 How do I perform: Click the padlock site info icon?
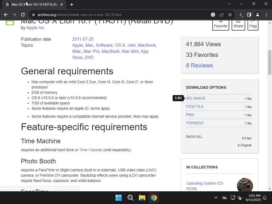point(33,15)
